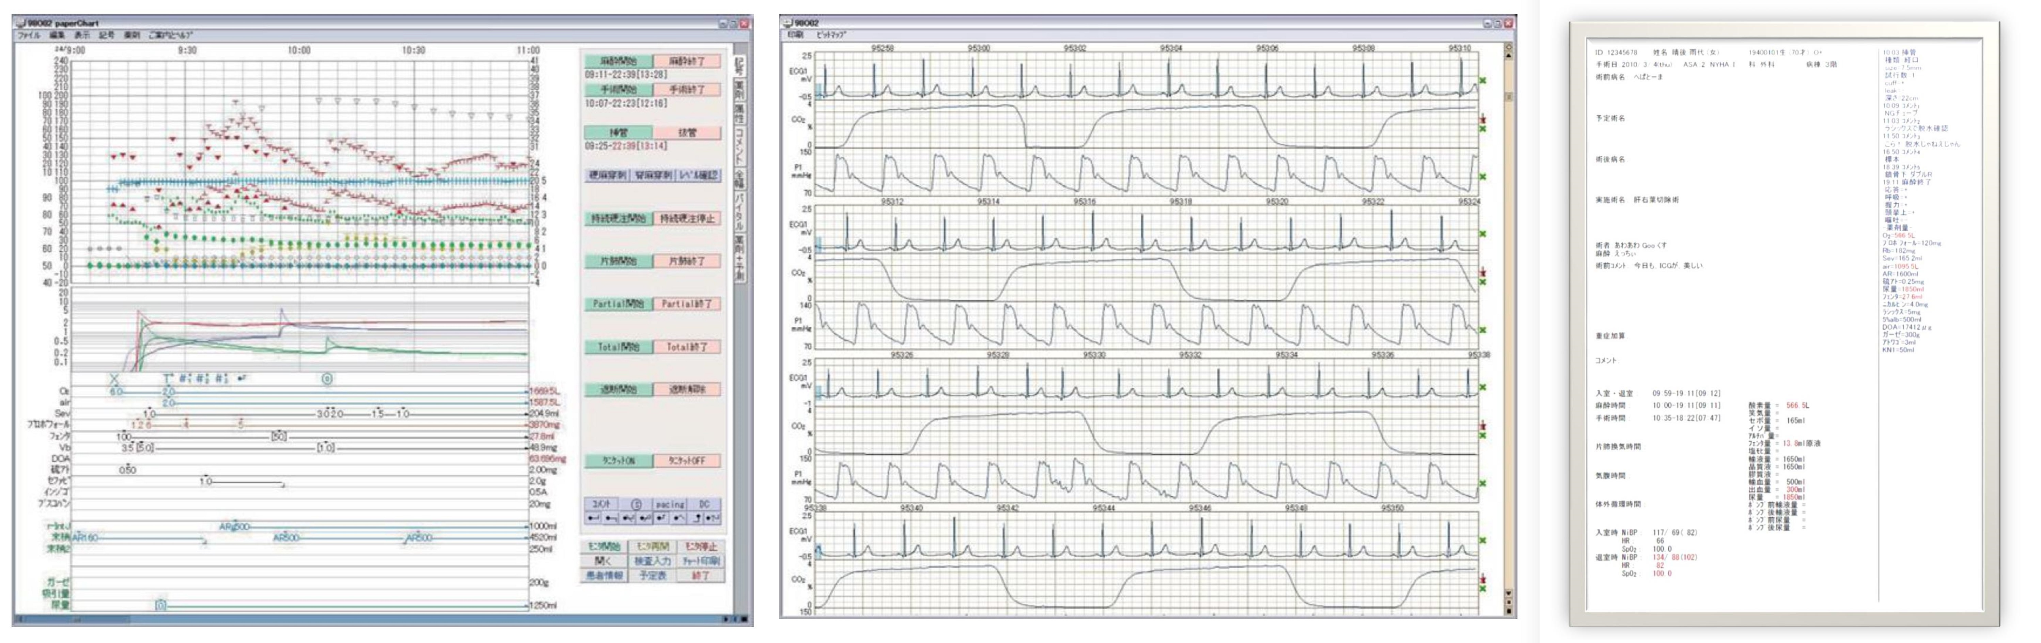Open the 記号 menu in paperChart
The image size is (2041, 643).
tap(107, 36)
